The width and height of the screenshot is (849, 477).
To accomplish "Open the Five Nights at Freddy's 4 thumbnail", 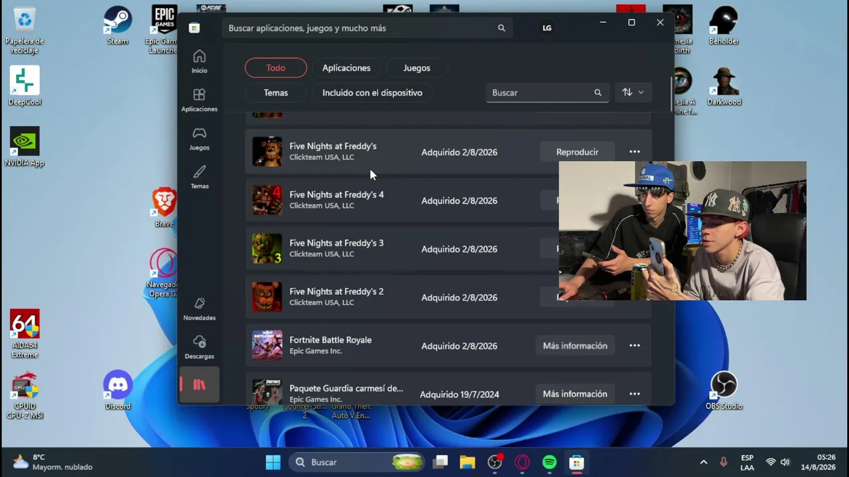I will pos(267,200).
